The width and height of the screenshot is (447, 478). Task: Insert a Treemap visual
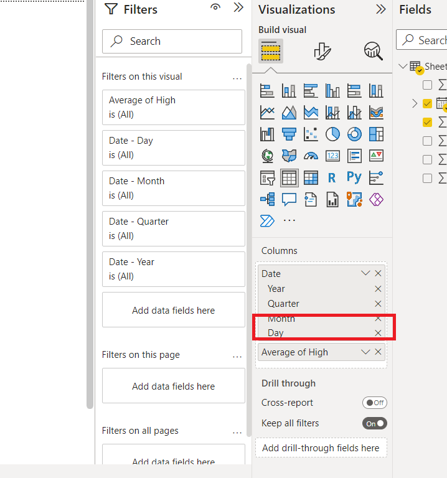[x=376, y=134]
